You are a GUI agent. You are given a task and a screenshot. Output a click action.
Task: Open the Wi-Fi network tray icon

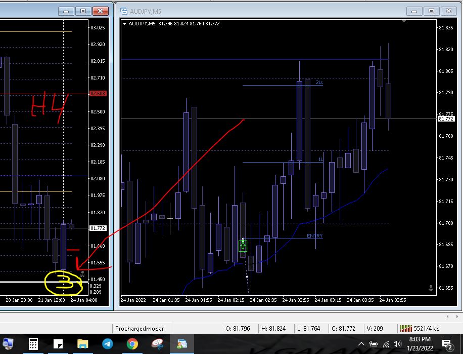(x=386, y=344)
